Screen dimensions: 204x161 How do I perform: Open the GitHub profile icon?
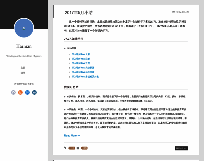pyautogui.click(x=13, y=92)
